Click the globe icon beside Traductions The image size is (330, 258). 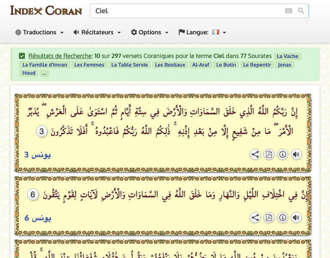[x=18, y=32]
